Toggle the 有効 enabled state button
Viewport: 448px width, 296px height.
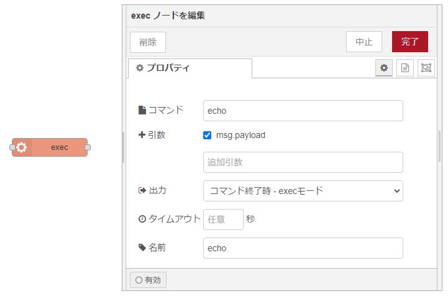click(148, 280)
